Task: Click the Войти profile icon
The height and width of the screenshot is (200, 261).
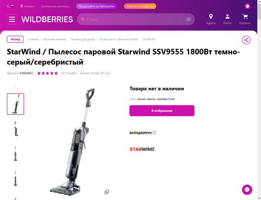Action: (x=227, y=16)
